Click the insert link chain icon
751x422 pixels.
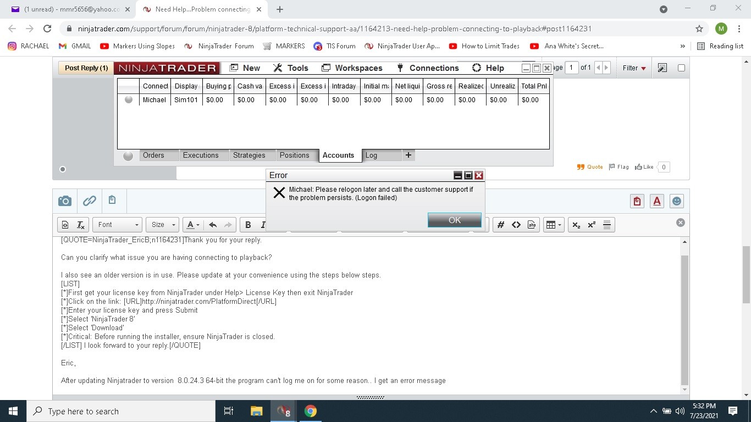[89, 201]
